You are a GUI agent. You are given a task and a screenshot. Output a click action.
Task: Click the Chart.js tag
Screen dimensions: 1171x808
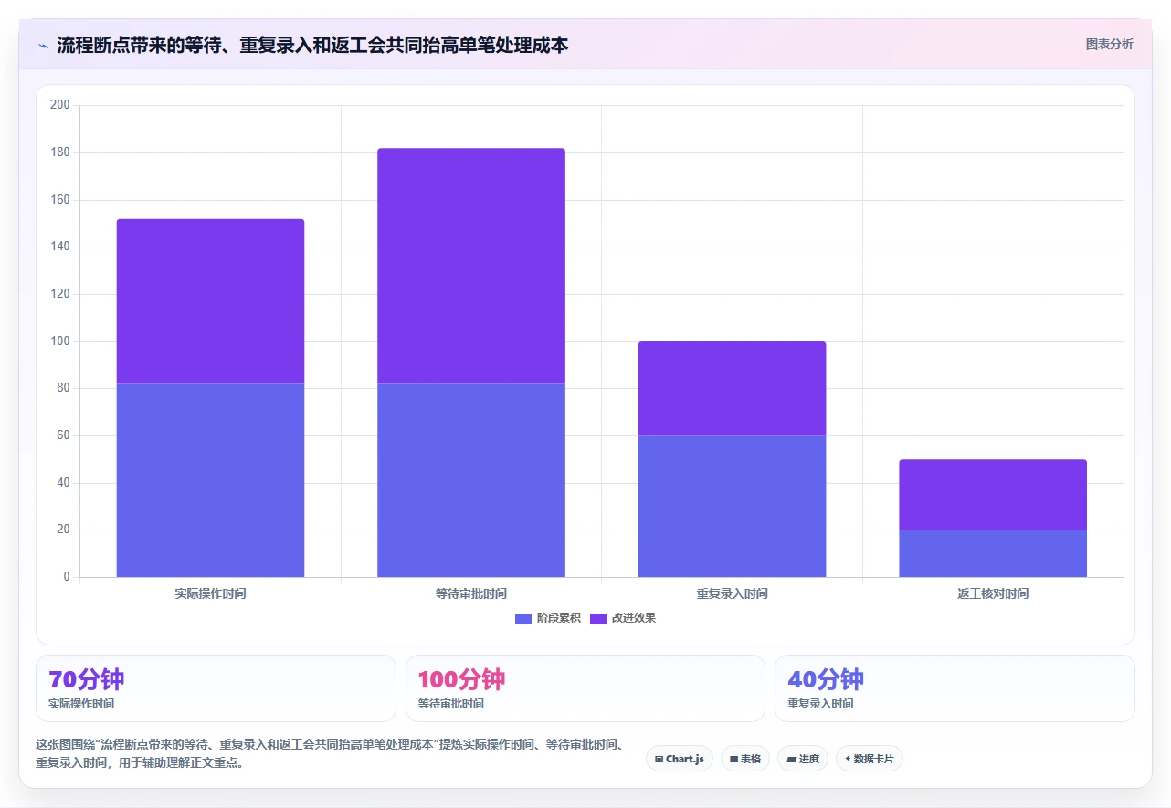pyautogui.click(x=680, y=759)
